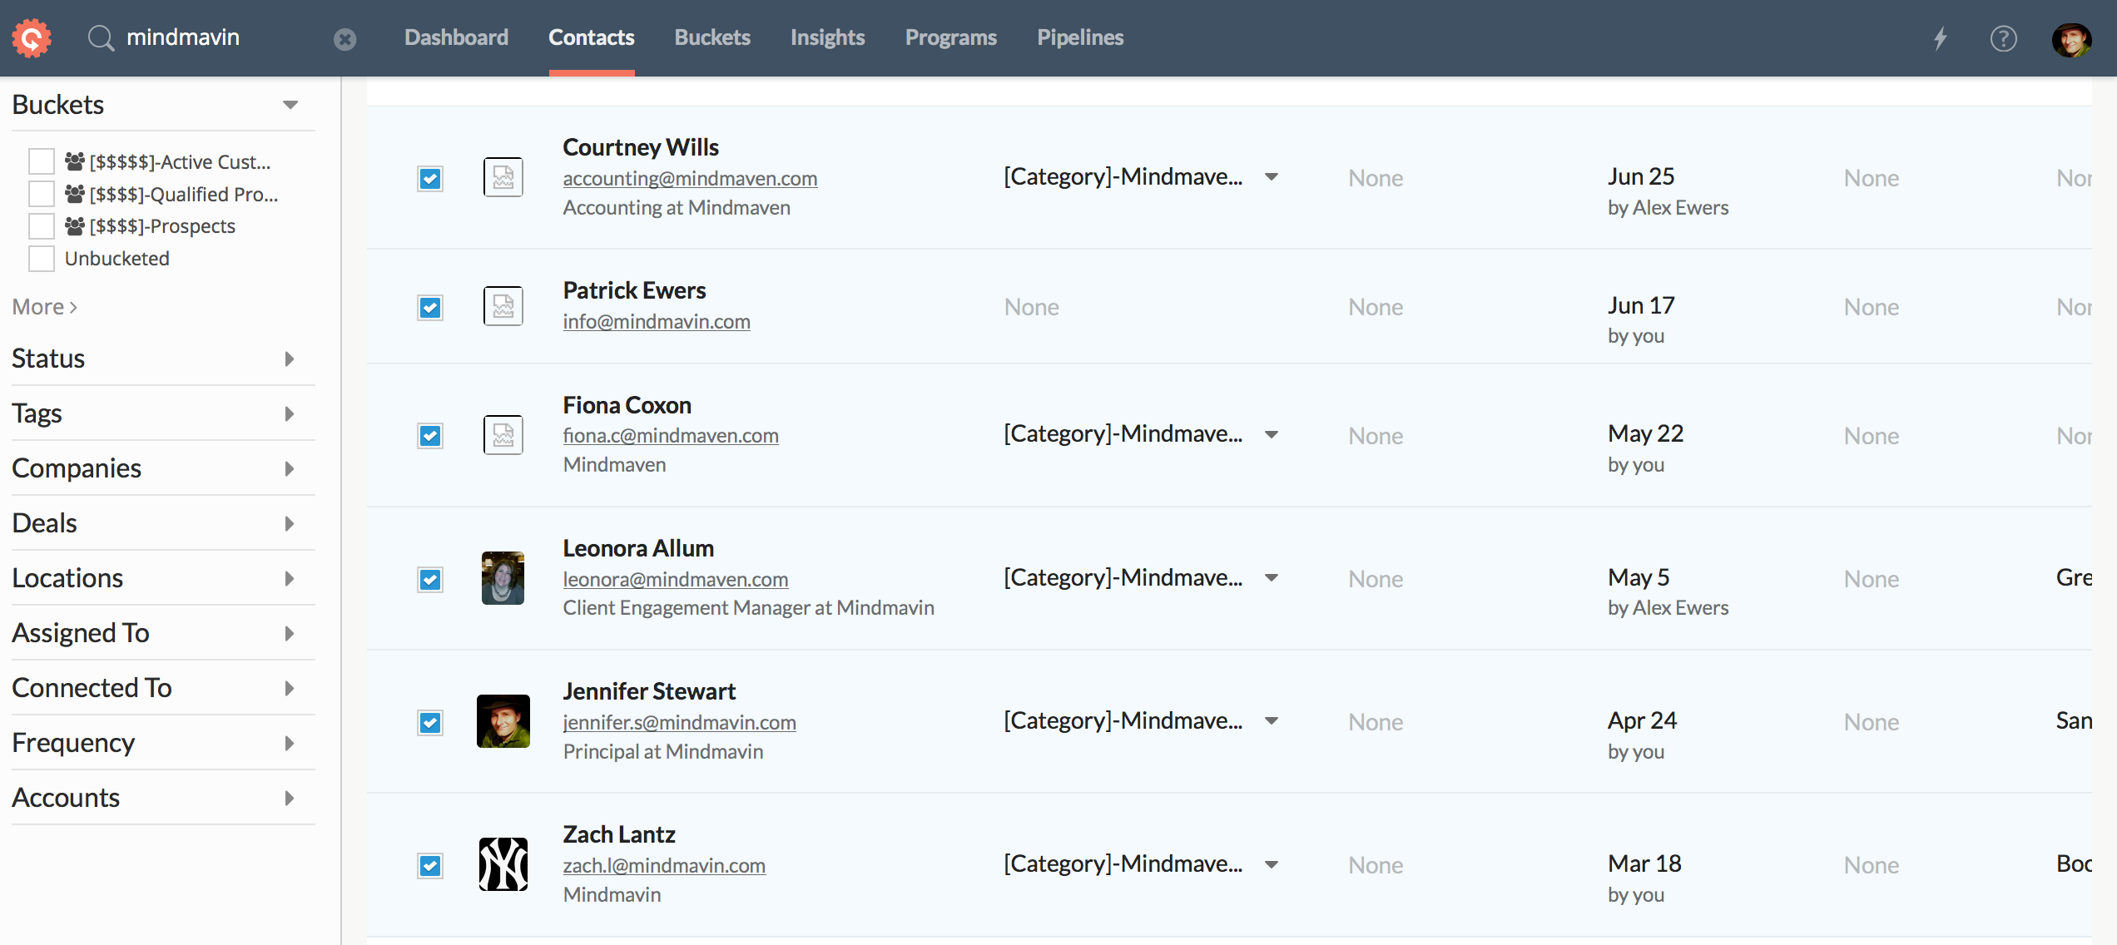Viewport: 2117px width, 945px height.
Task: Switch to the Buckets tab
Action: 712,37
